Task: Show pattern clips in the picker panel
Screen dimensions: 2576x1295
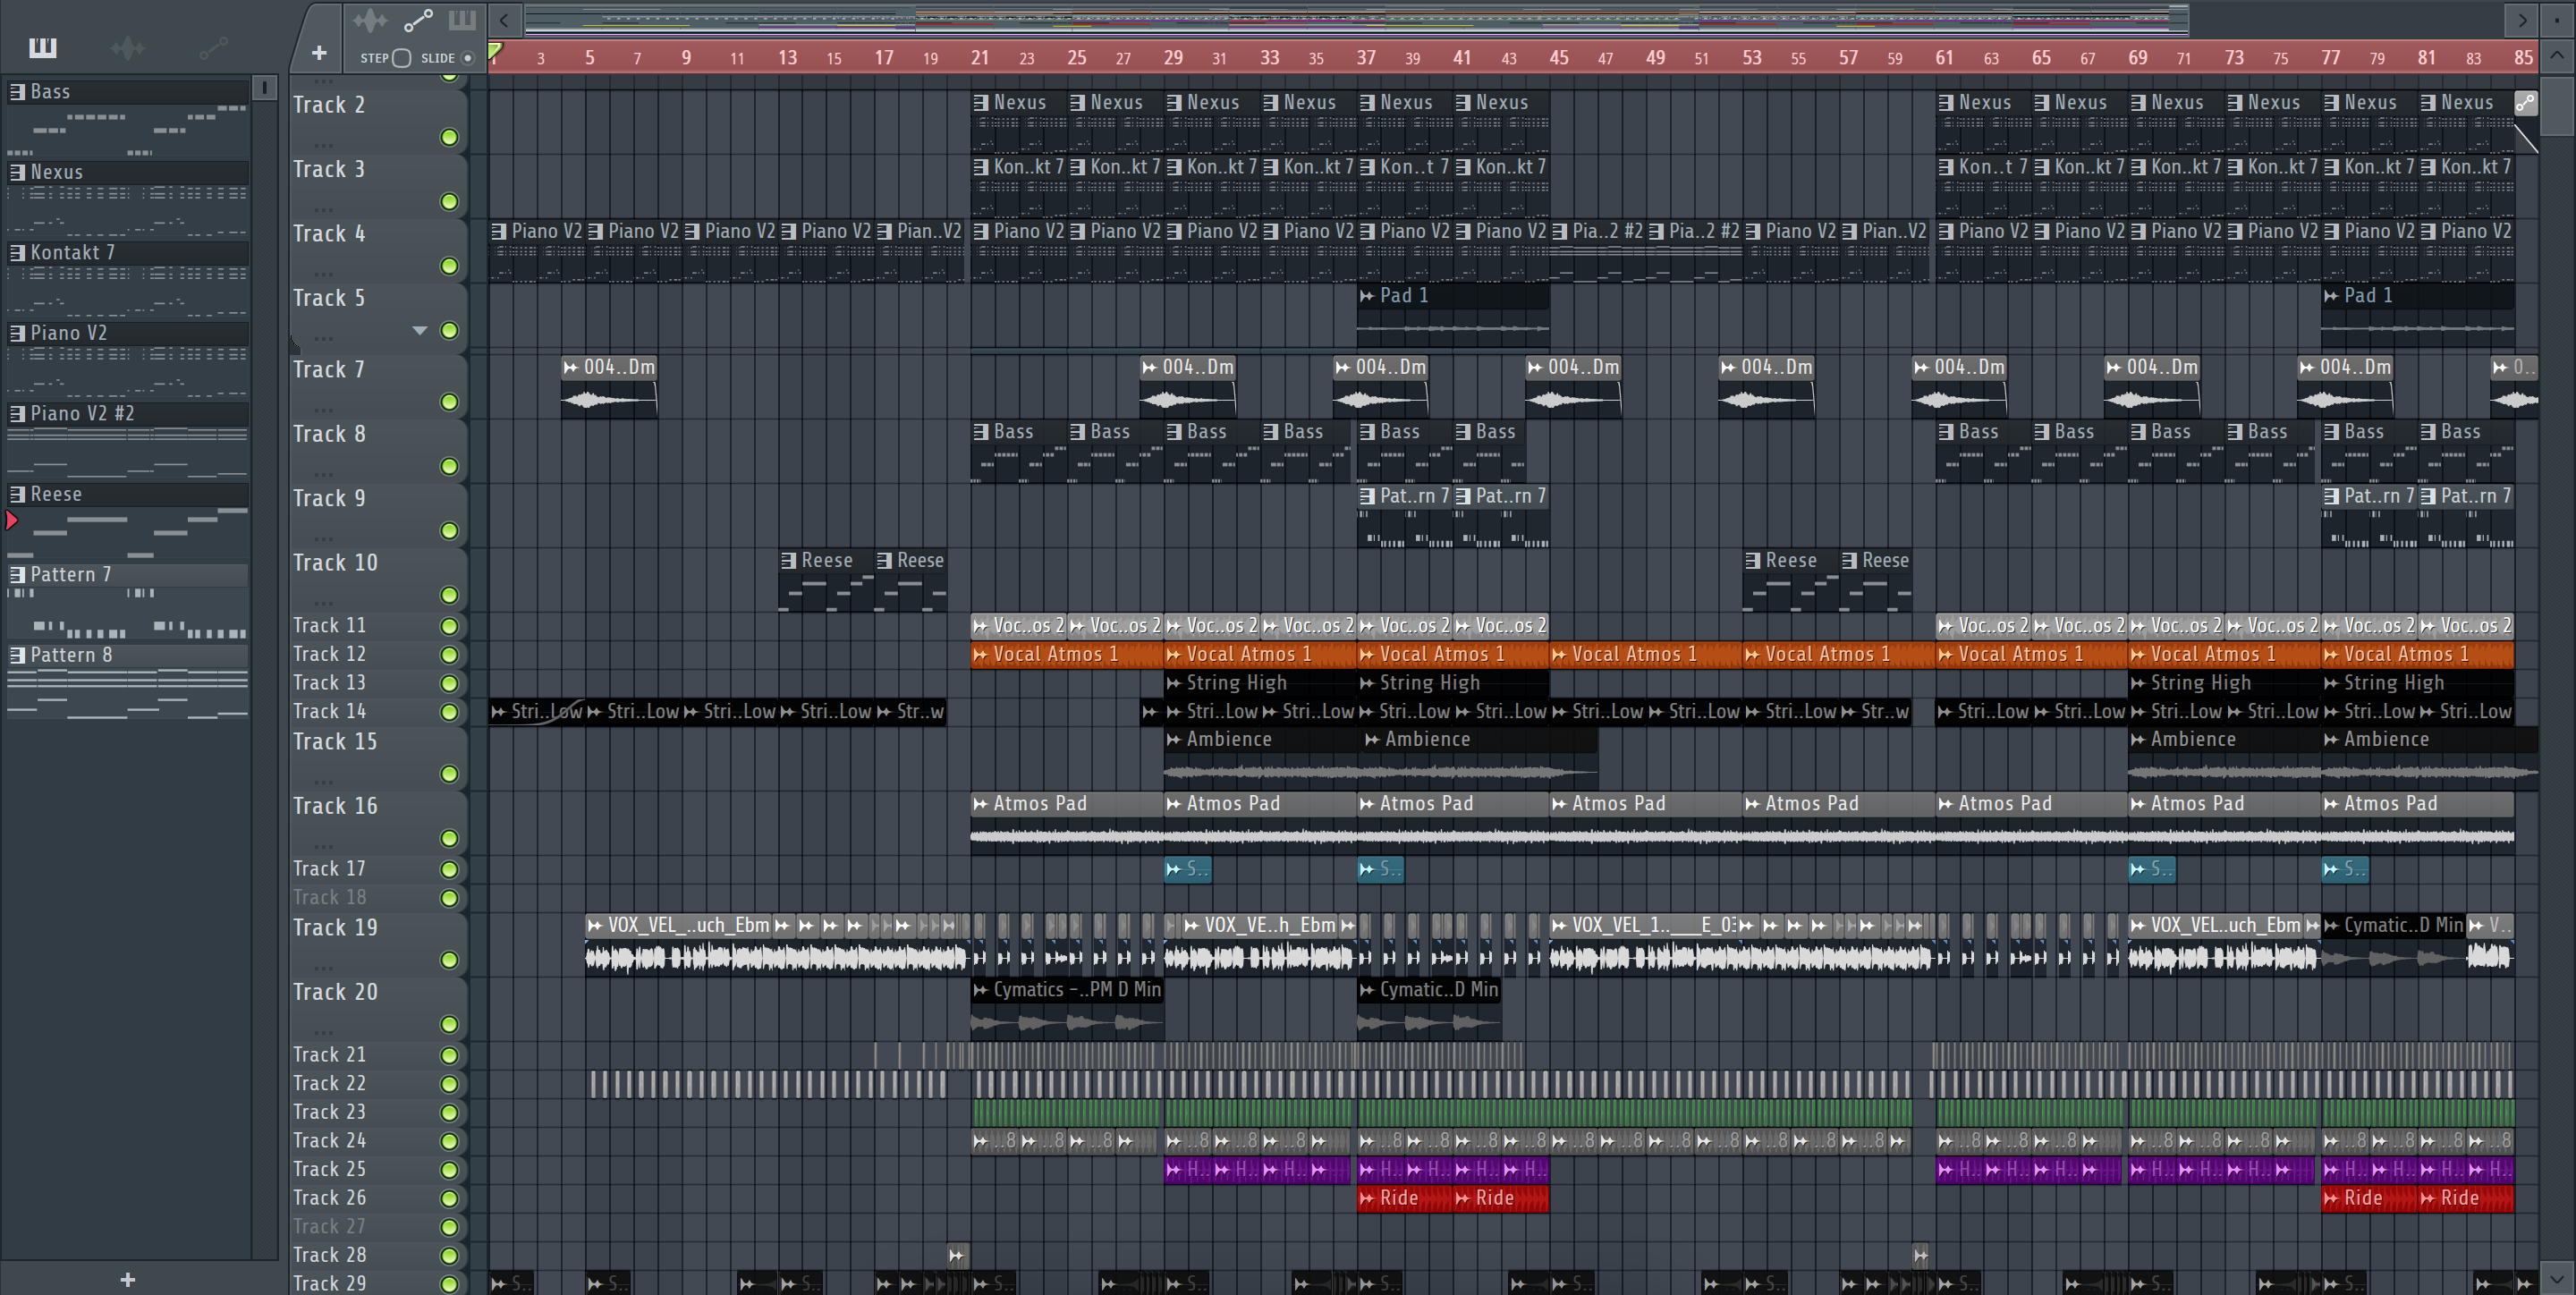Action: coord(43,47)
